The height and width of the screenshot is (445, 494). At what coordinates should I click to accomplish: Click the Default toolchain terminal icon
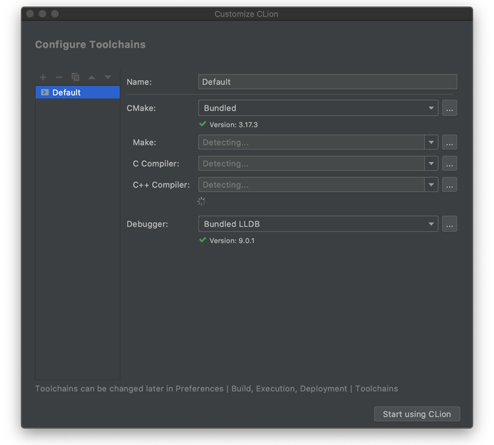click(x=45, y=92)
